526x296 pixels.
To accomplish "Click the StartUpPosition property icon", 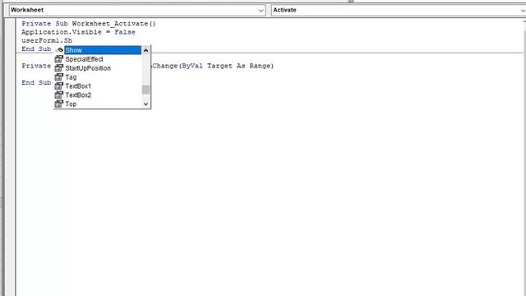I will (x=58, y=67).
